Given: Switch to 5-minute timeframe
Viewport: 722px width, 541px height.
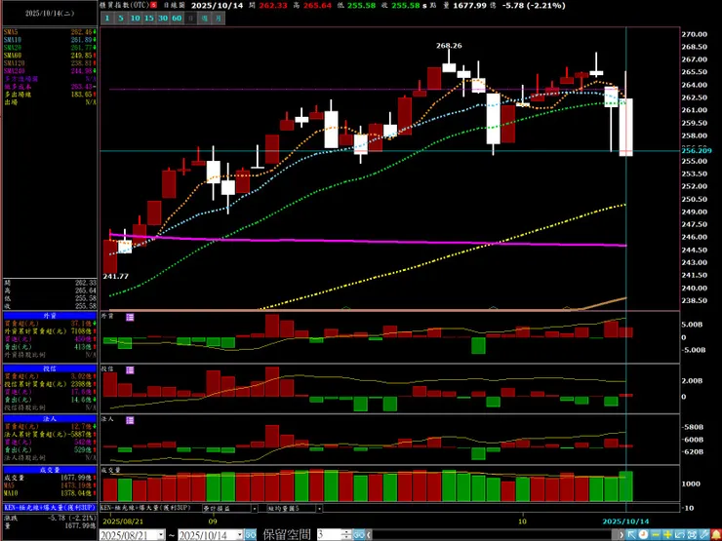Looking at the screenshot, I should point(121,18).
